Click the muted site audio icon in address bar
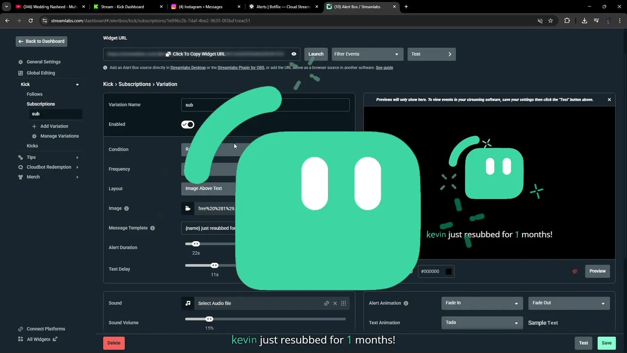Image resolution: width=627 pixels, height=353 pixels. 540,21
